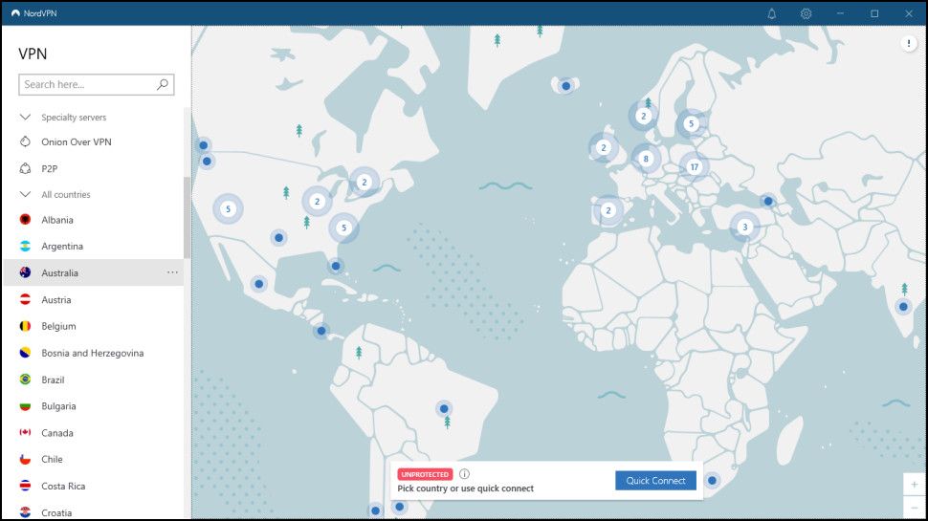
Task: Click the South Africa server pin on the map
Action: point(712,480)
